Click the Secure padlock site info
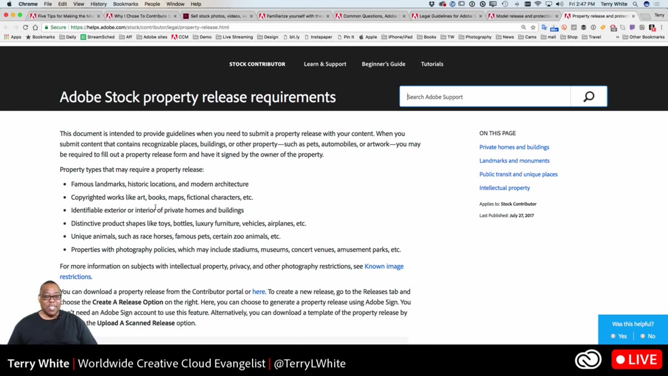Screen dimensions: 668x376 (x=55, y=27)
